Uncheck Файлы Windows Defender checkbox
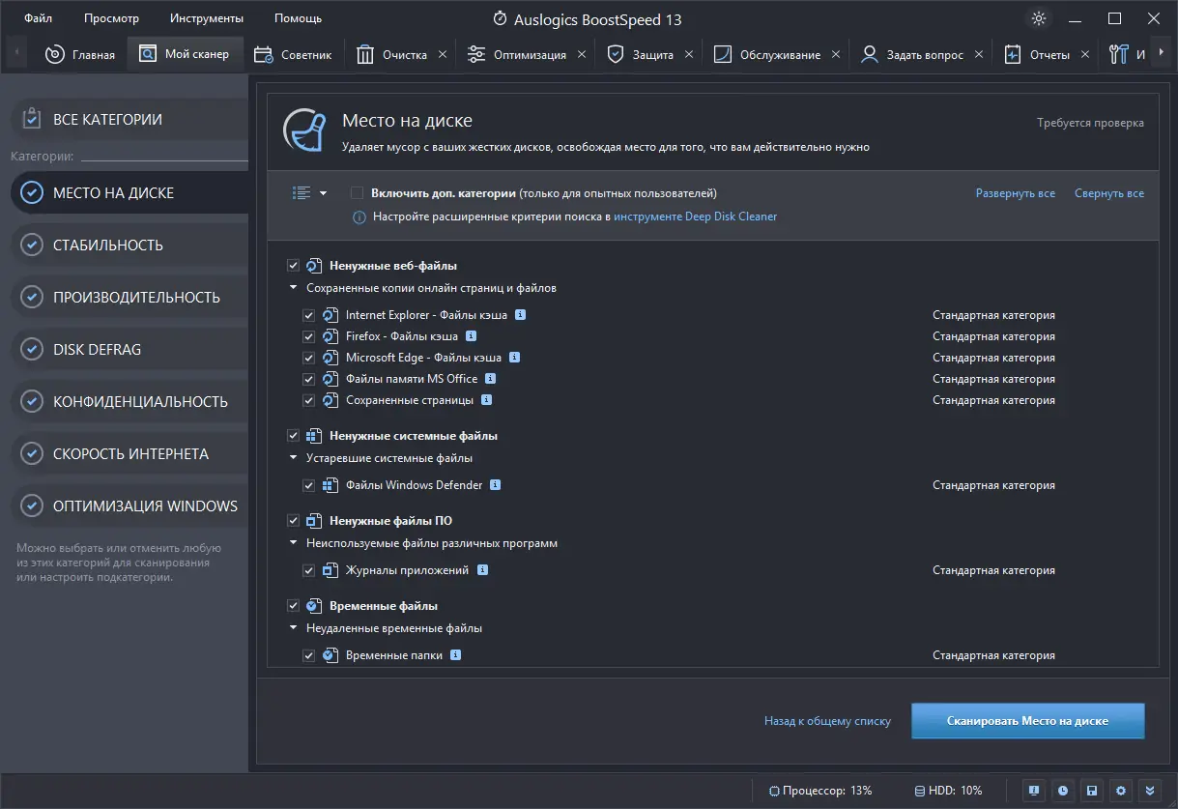The image size is (1178, 809). click(x=309, y=485)
